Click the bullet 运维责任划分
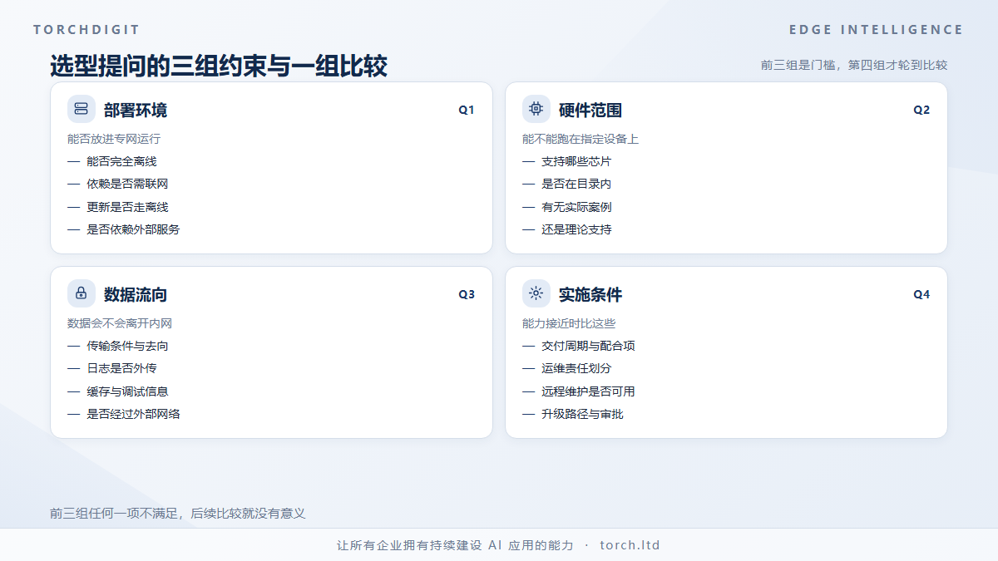Image resolution: width=998 pixels, height=561 pixels. (576, 368)
